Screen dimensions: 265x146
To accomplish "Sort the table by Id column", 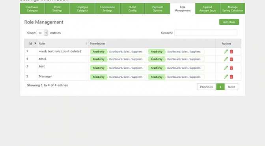I will [31, 44].
